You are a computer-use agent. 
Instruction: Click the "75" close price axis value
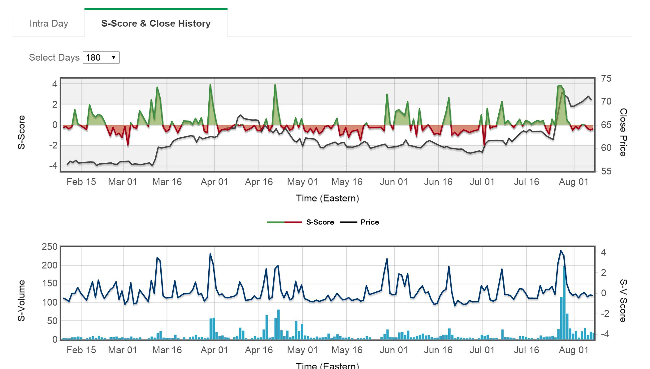click(606, 79)
